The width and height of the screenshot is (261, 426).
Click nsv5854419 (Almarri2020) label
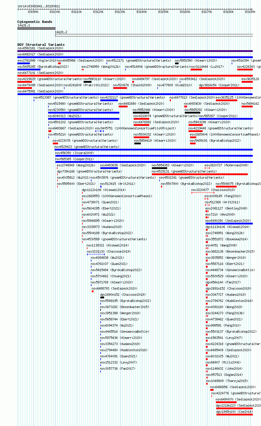155,141
